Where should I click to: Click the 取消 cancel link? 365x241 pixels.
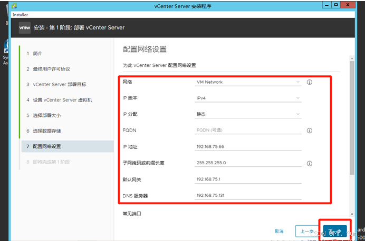click(x=279, y=231)
